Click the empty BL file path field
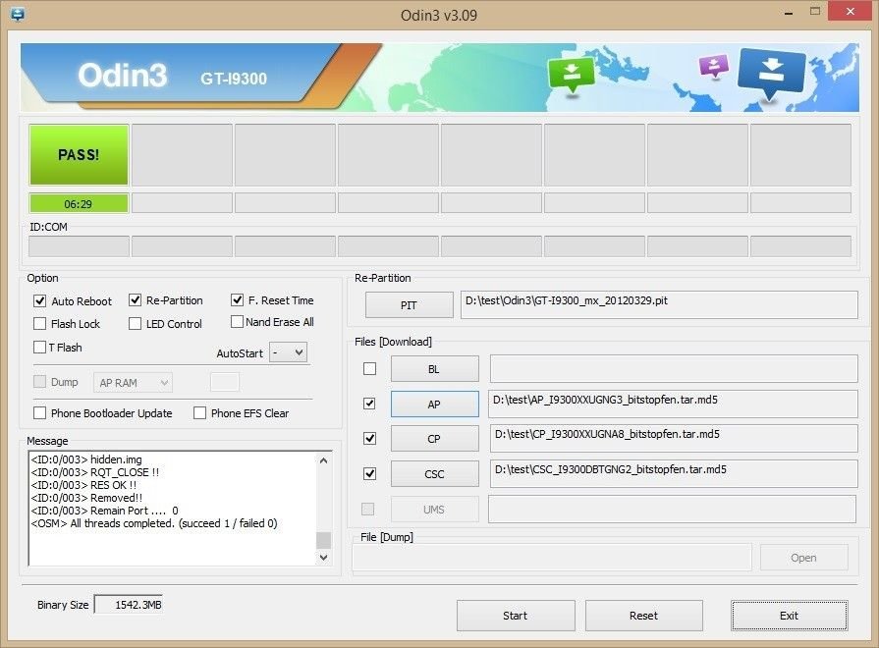Image resolution: width=879 pixels, height=648 pixels. pos(674,369)
